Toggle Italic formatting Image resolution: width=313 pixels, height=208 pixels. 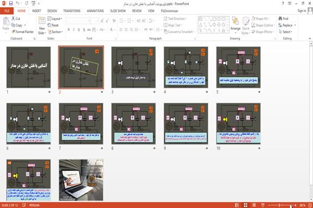(x=74, y=30)
